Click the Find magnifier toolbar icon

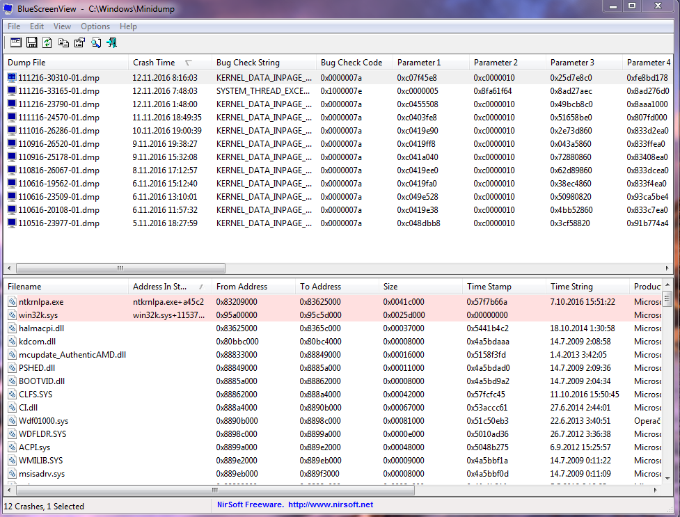point(96,42)
